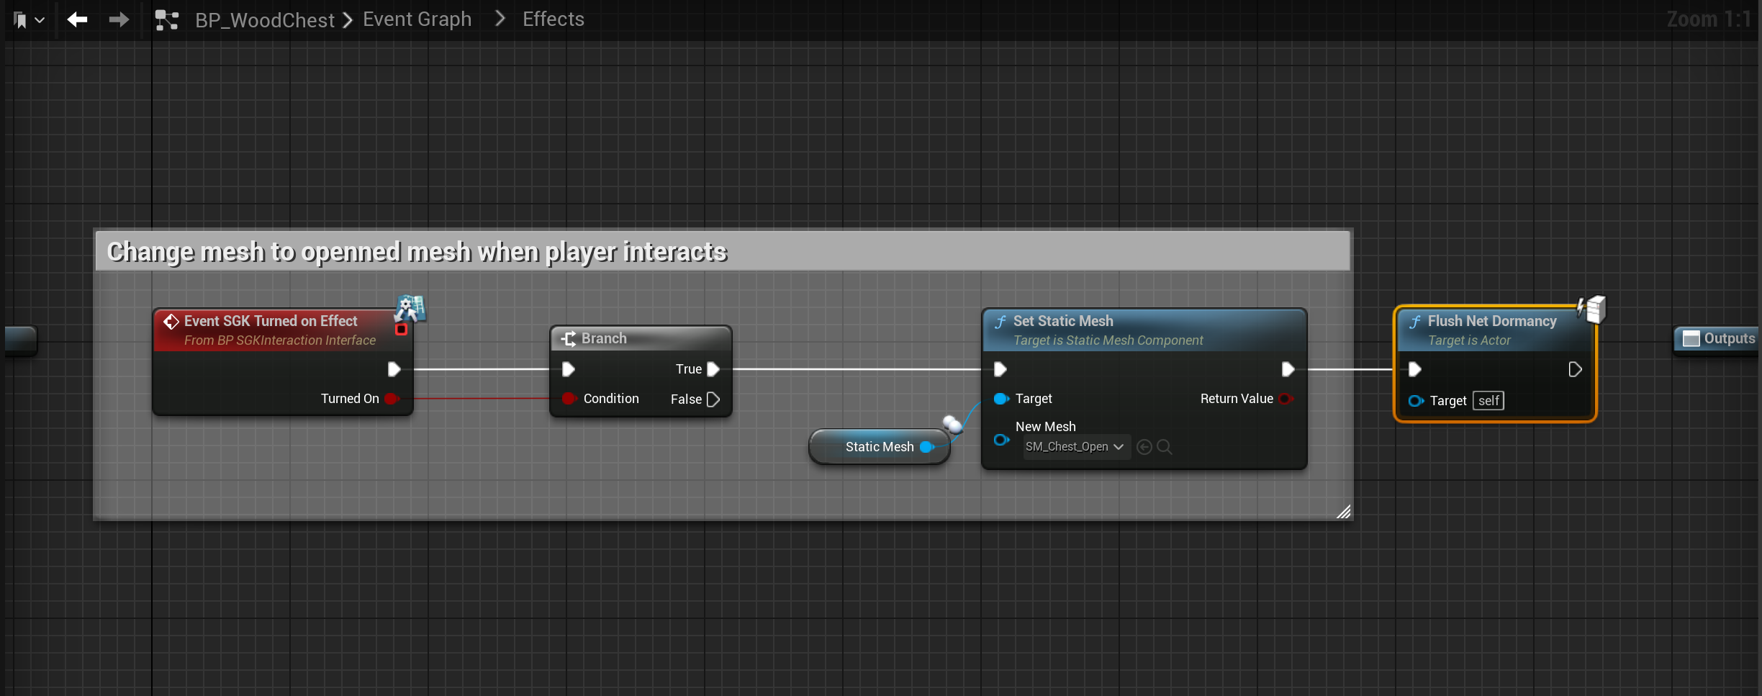Select the Outputs node

coord(1717,338)
